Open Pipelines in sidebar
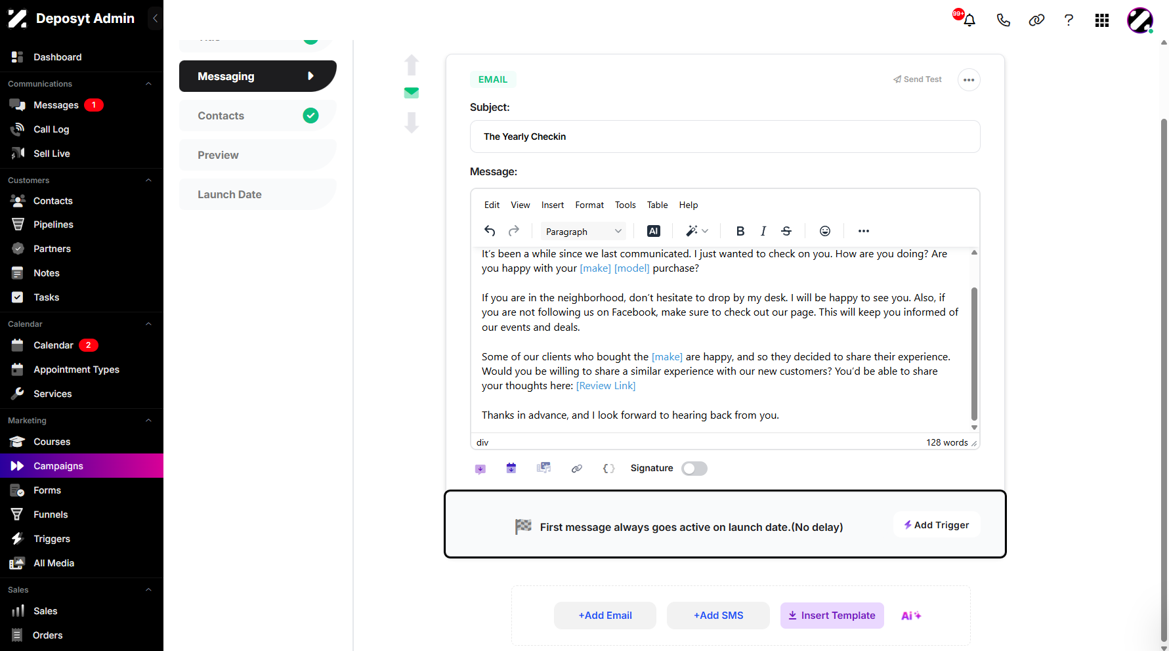This screenshot has width=1169, height=651. (53, 224)
